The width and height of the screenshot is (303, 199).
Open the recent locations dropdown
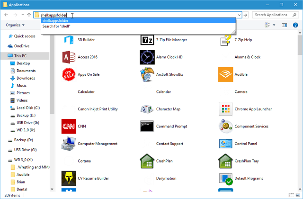click(23, 15)
